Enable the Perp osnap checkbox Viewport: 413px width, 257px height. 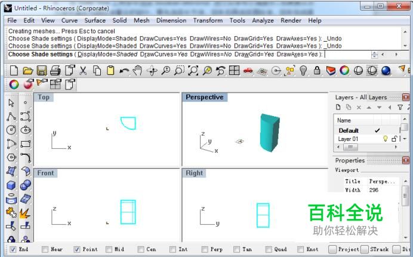205,249
